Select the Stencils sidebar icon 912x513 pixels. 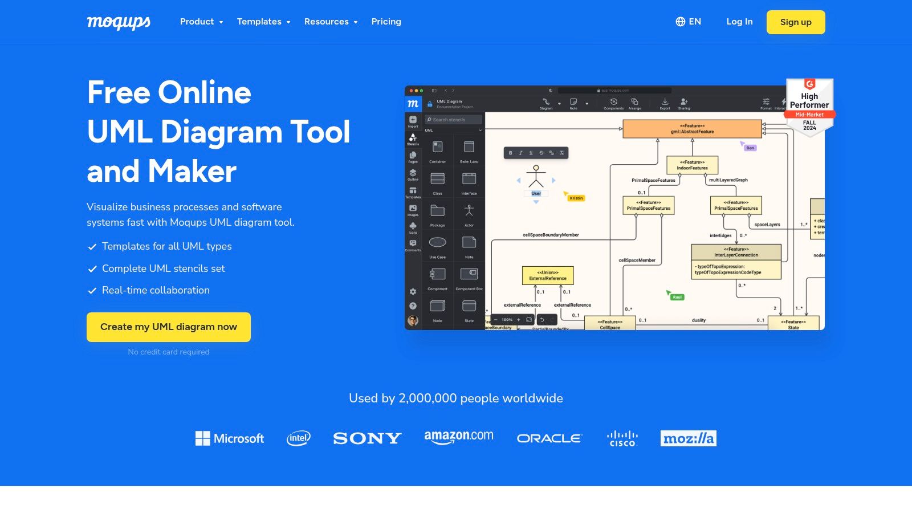point(413,139)
